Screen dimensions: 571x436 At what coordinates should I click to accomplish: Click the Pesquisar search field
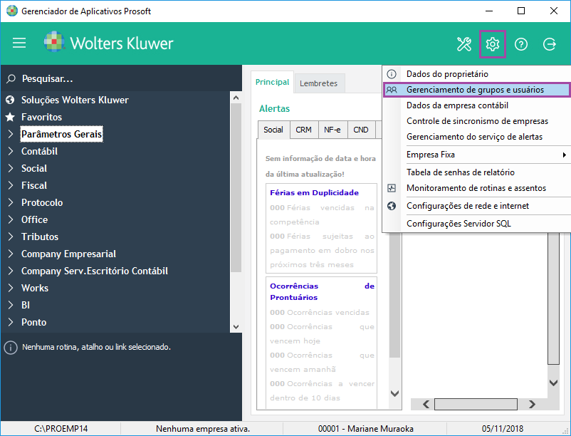pos(121,78)
